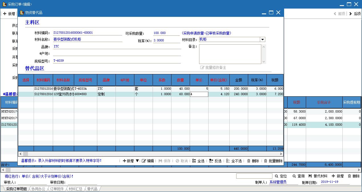Click the 后项 next-item arrow
The width and height of the screenshot is (362, 192).
tap(351, 14)
